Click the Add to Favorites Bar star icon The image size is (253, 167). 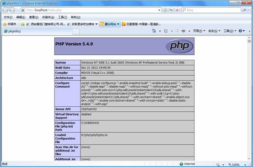coord(22,24)
